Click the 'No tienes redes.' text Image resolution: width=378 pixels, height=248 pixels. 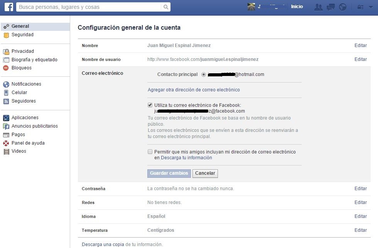click(164, 203)
